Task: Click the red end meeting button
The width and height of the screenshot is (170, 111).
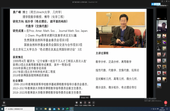Action: [166, 102]
